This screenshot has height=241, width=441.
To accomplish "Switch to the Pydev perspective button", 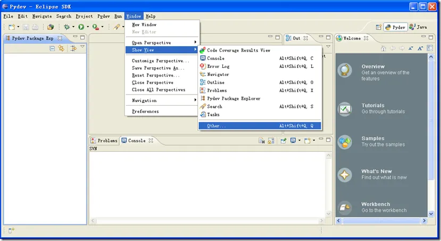I will 395,27.
